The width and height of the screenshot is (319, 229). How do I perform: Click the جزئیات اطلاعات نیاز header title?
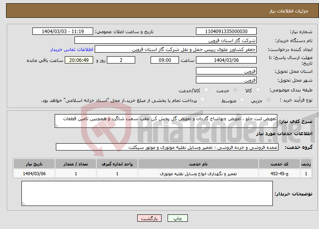[x=289, y=11]
